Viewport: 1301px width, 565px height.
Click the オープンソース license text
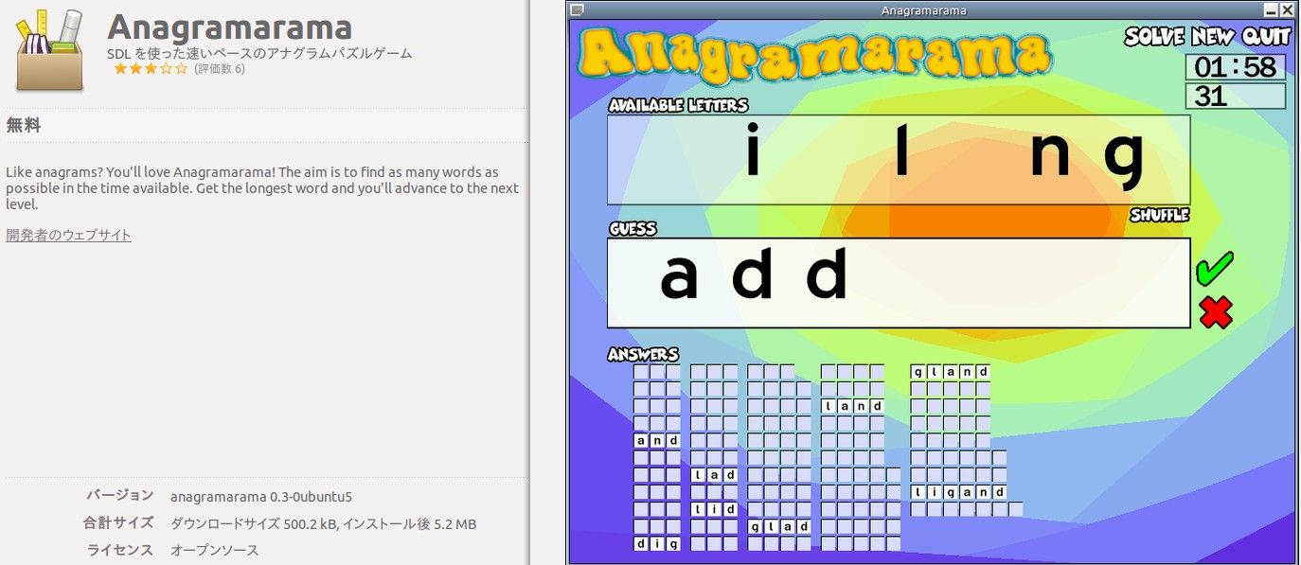tap(214, 550)
